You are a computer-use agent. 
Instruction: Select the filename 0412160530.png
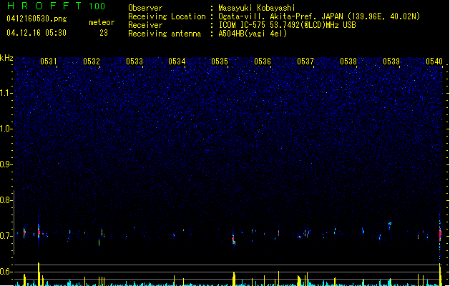[36, 19]
